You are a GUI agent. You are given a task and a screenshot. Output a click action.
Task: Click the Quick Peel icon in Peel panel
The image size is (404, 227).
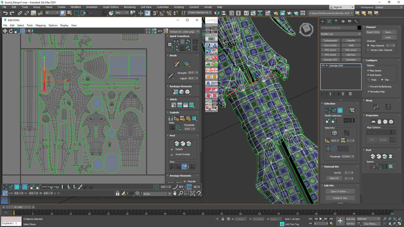coord(177,143)
